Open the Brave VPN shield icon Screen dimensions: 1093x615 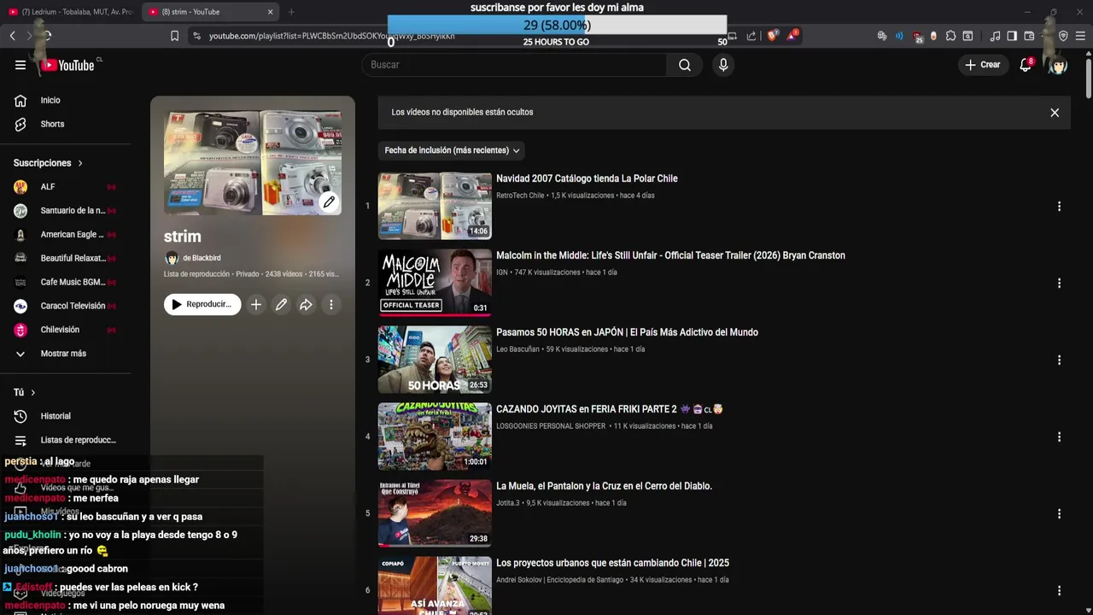pos(1064,36)
